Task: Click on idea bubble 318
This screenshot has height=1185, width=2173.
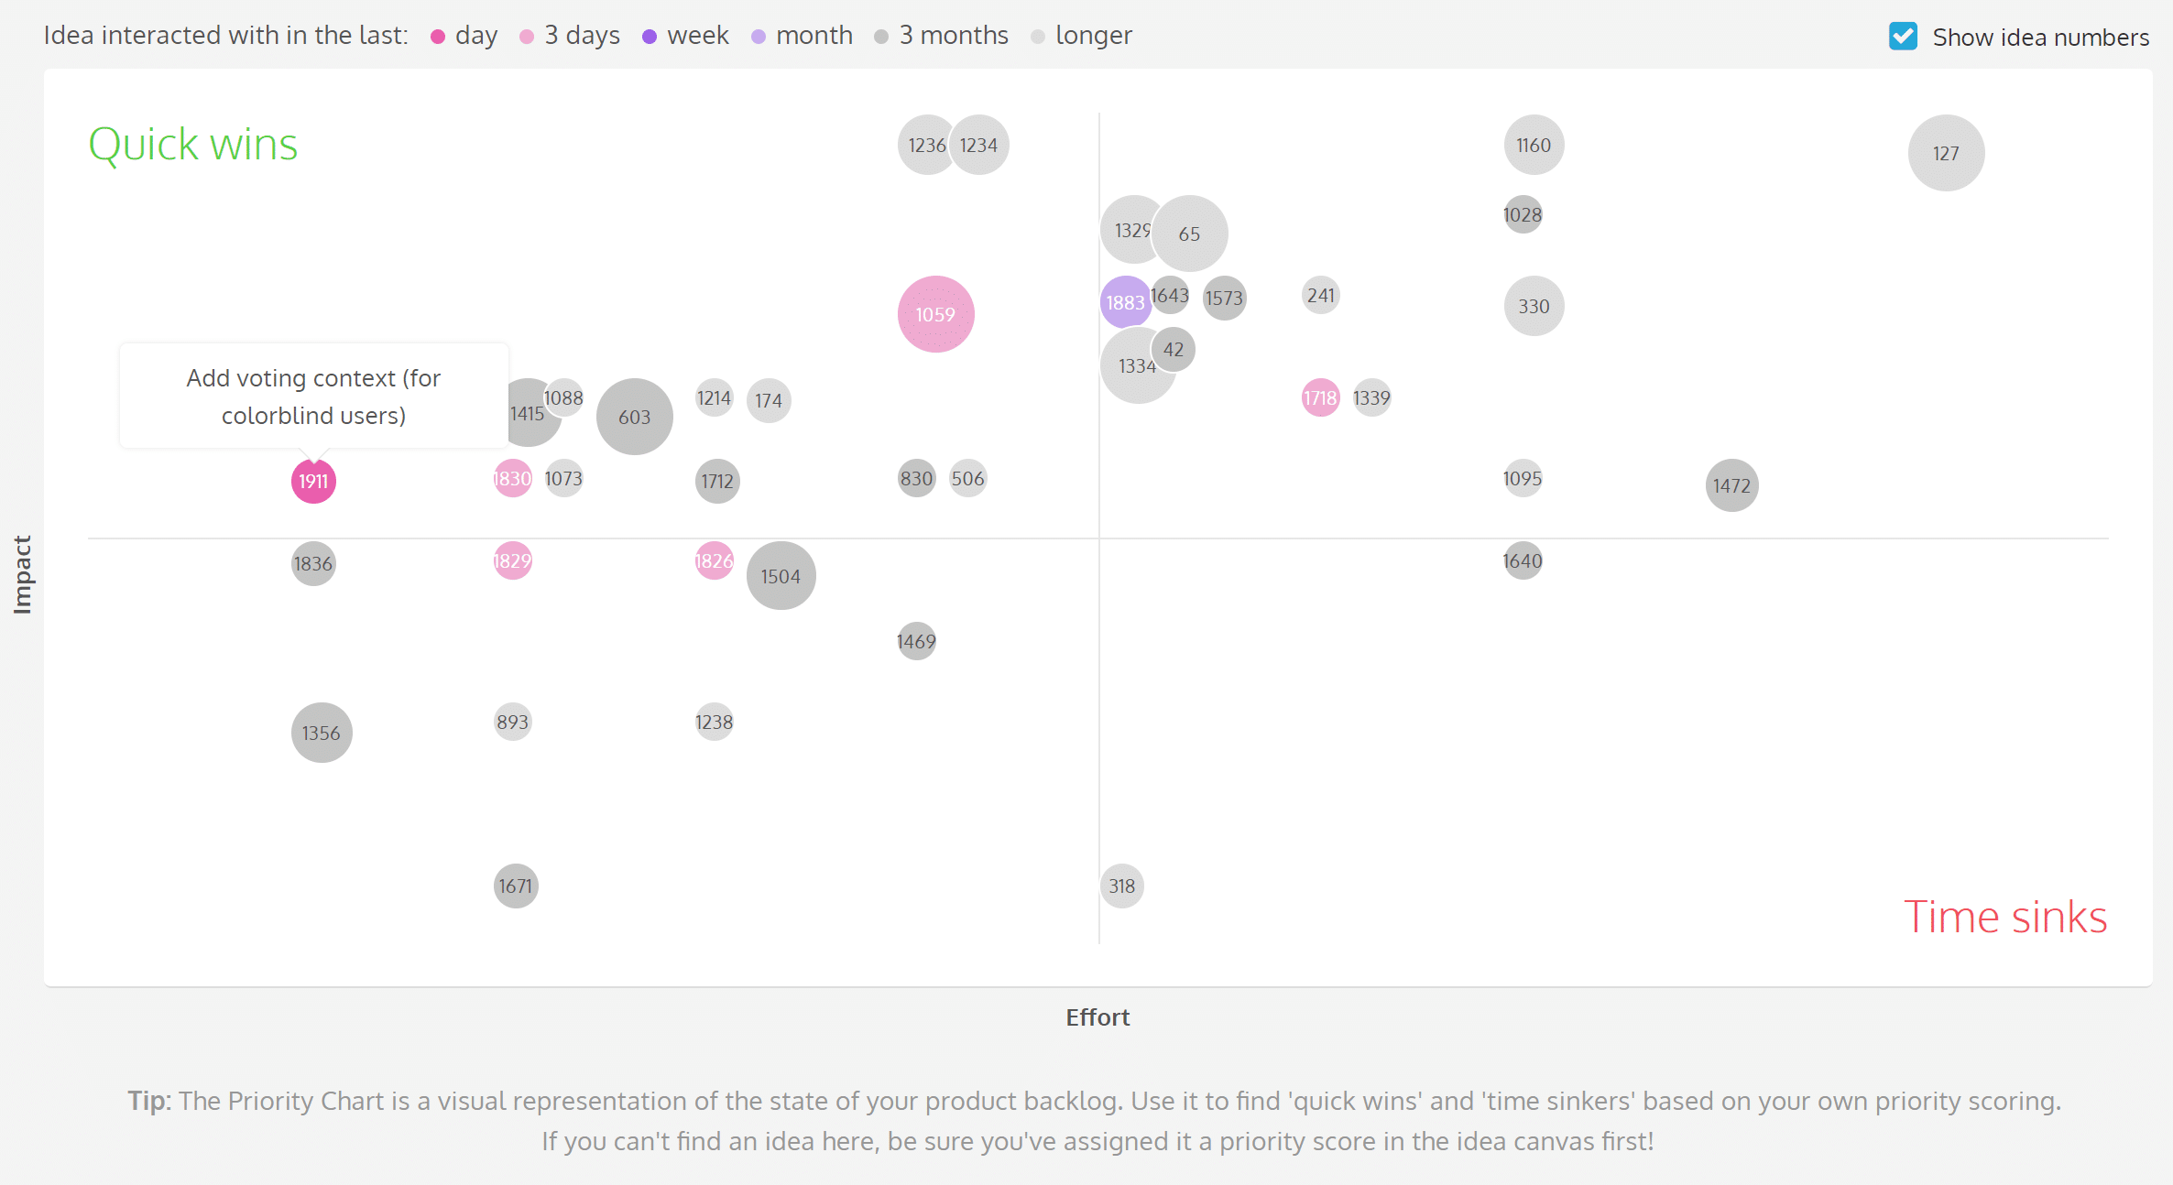Action: click(x=1120, y=886)
